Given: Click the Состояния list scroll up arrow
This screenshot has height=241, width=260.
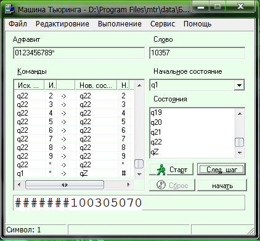Looking at the screenshot, I should tap(240, 114).
